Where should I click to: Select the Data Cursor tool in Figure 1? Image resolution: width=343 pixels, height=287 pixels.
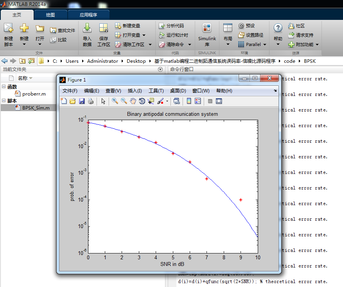(x=151, y=101)
